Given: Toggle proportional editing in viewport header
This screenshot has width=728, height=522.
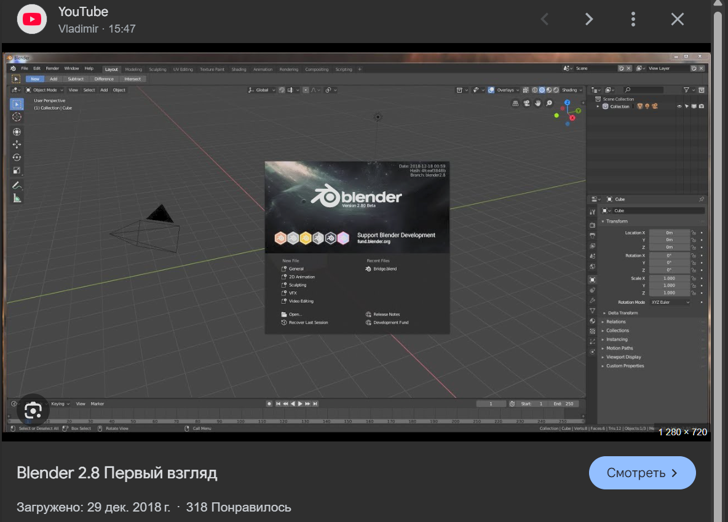Looking at the screenshot, I should 306,90.
